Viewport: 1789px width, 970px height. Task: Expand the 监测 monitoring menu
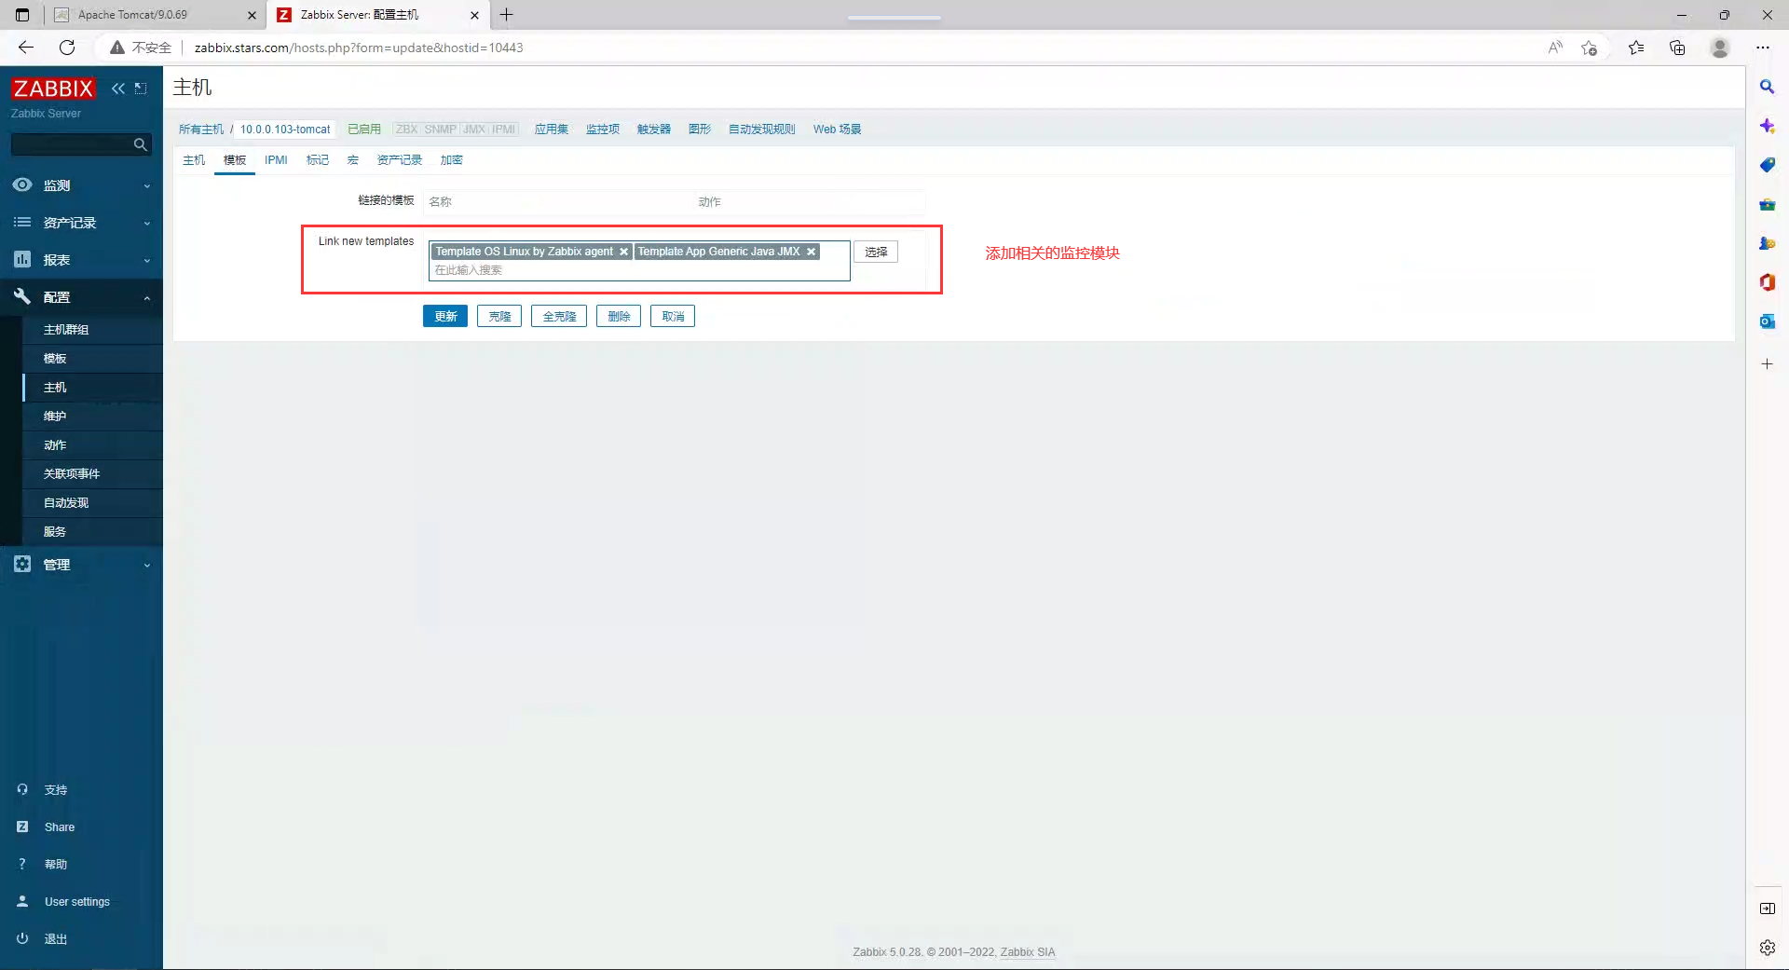(81, 185)
